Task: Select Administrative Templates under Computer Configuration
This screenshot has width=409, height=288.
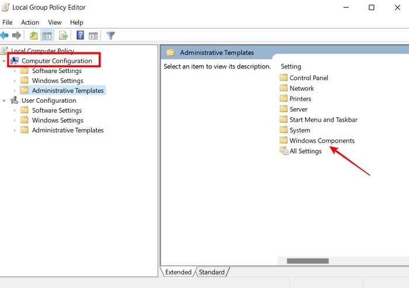Action: pyautogui.click(x=68, y=91)
